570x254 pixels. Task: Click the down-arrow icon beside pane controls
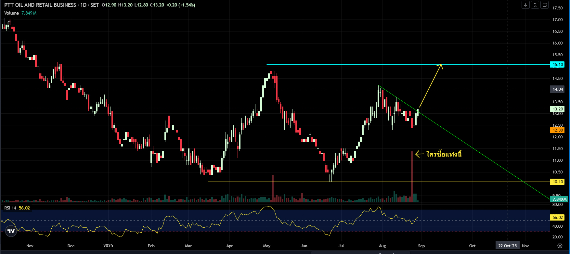tap(525, 5)
